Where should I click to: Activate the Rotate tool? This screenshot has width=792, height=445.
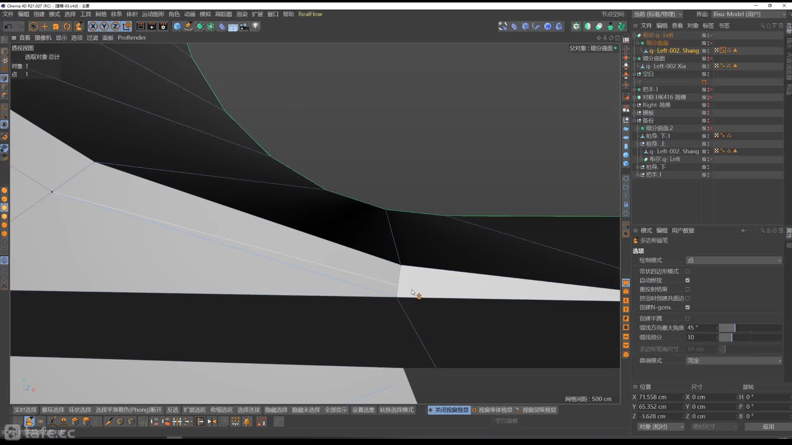[67, 26]
